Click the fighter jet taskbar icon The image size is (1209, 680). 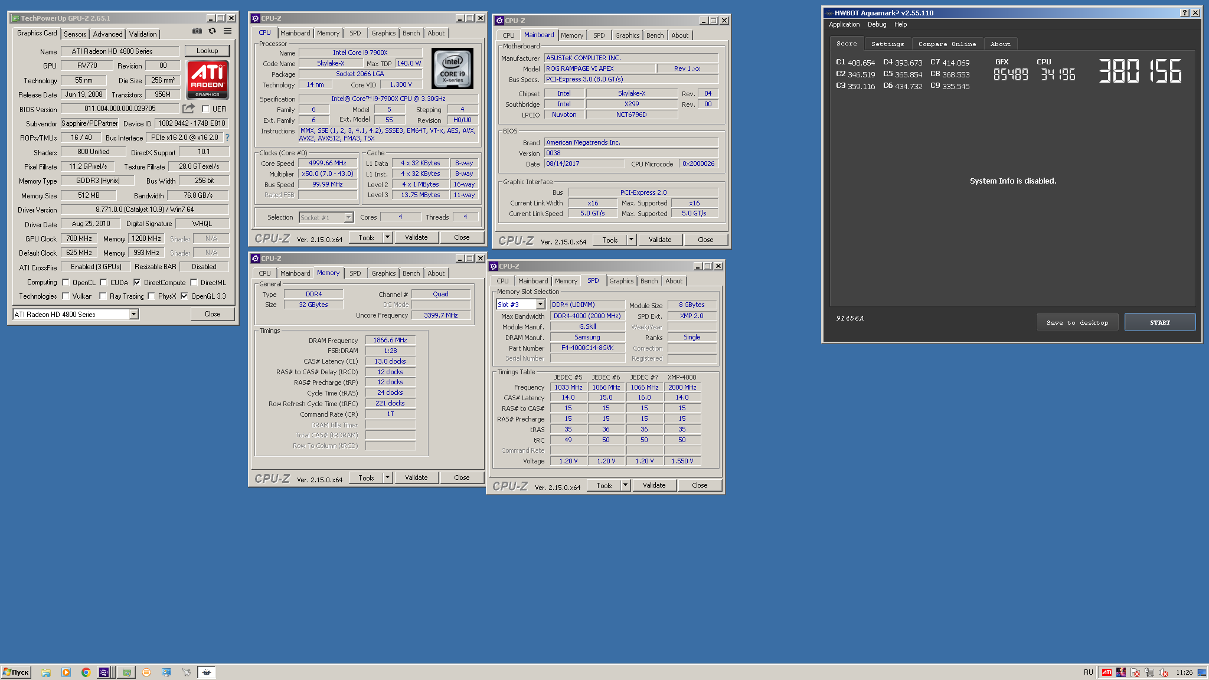tap(187, 672)
